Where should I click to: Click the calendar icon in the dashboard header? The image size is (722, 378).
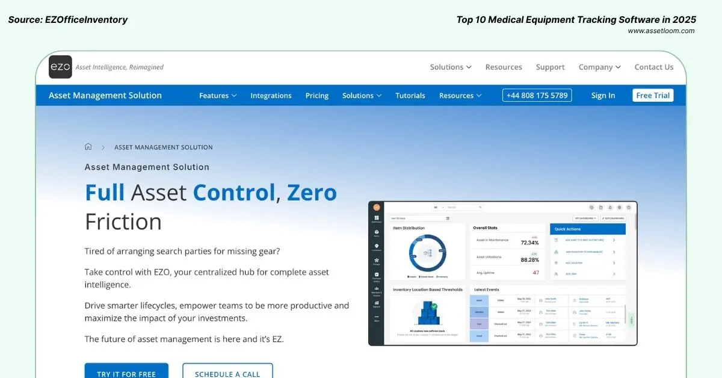pyautogui.click(x=600, y=208)
